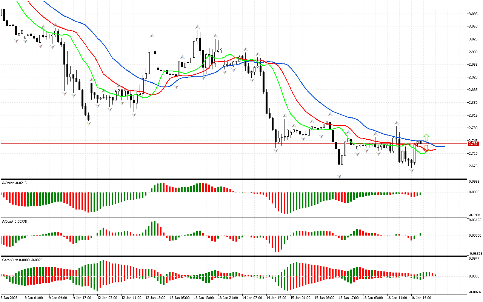Click the green up arrow signal marker

tap(426, 137)
